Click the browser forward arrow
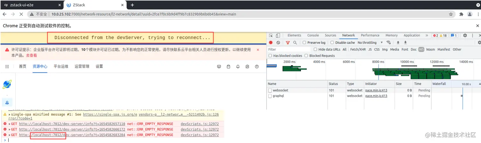This screenshot has height=143, width=481. 13,14
